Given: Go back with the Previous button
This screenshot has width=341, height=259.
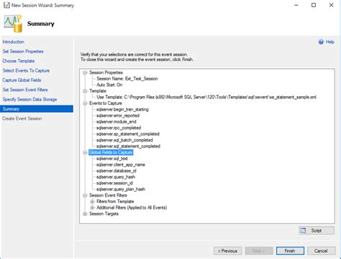Looking at the screenshot, I should click(x=228, y=251).
